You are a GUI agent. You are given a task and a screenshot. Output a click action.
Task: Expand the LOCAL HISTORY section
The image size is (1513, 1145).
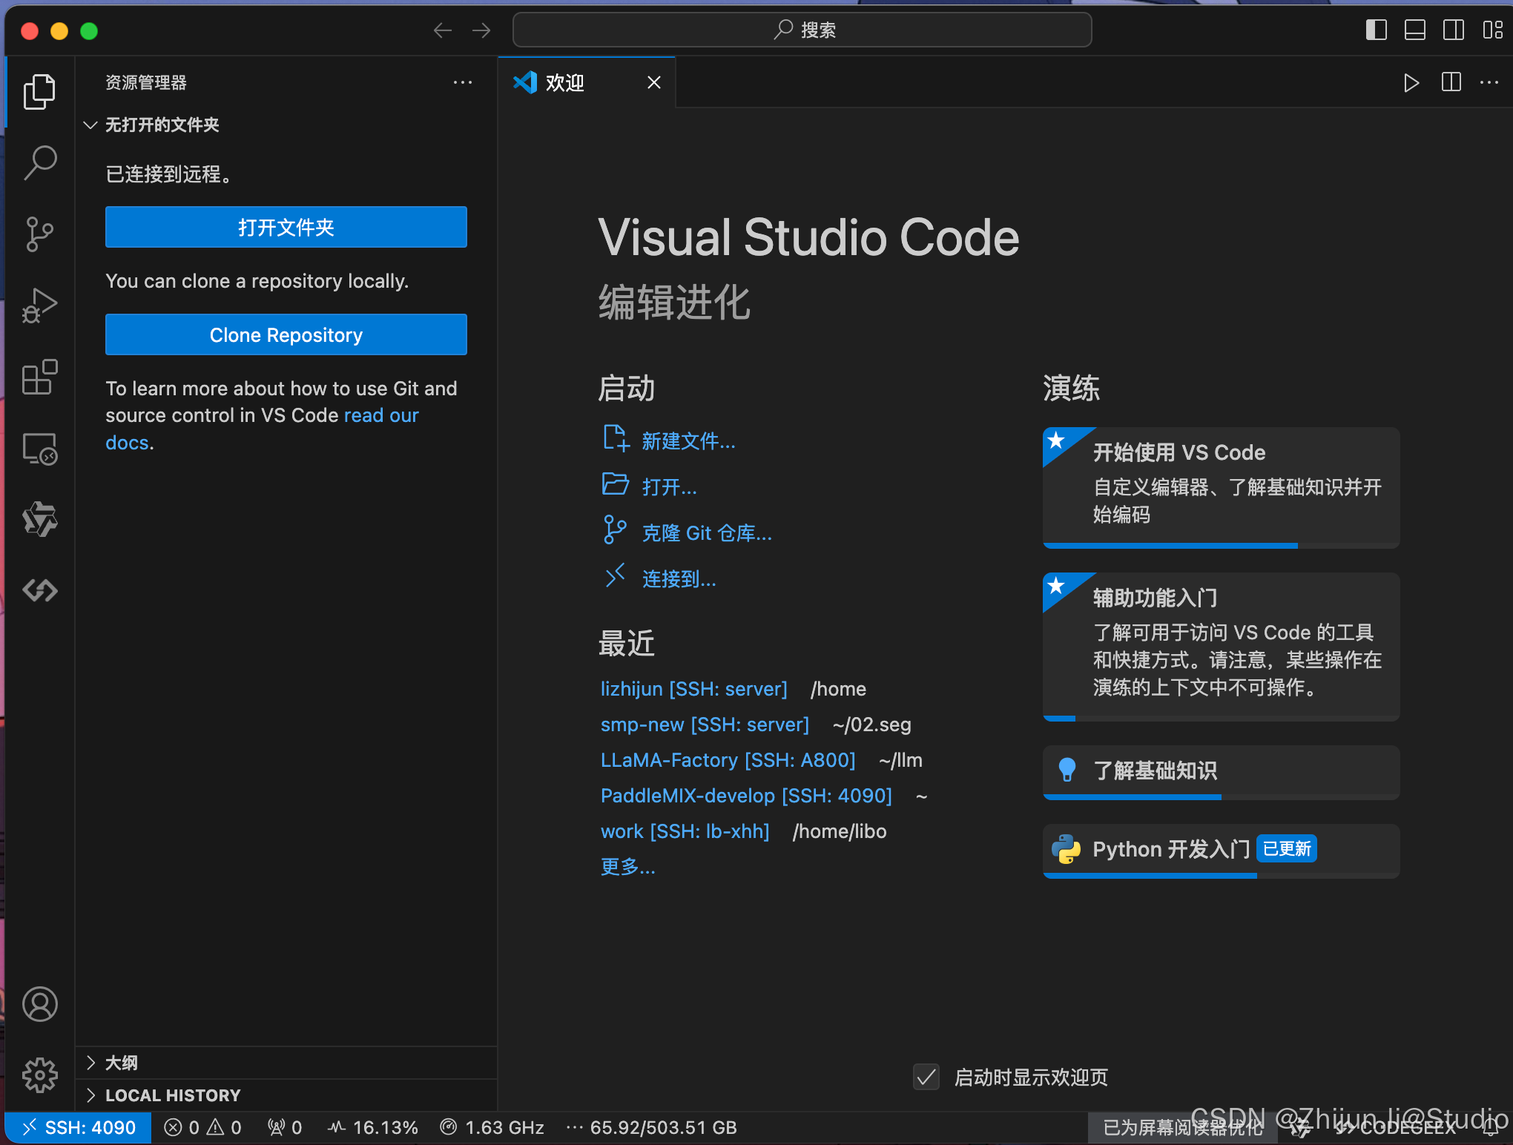coord(286,1095)
